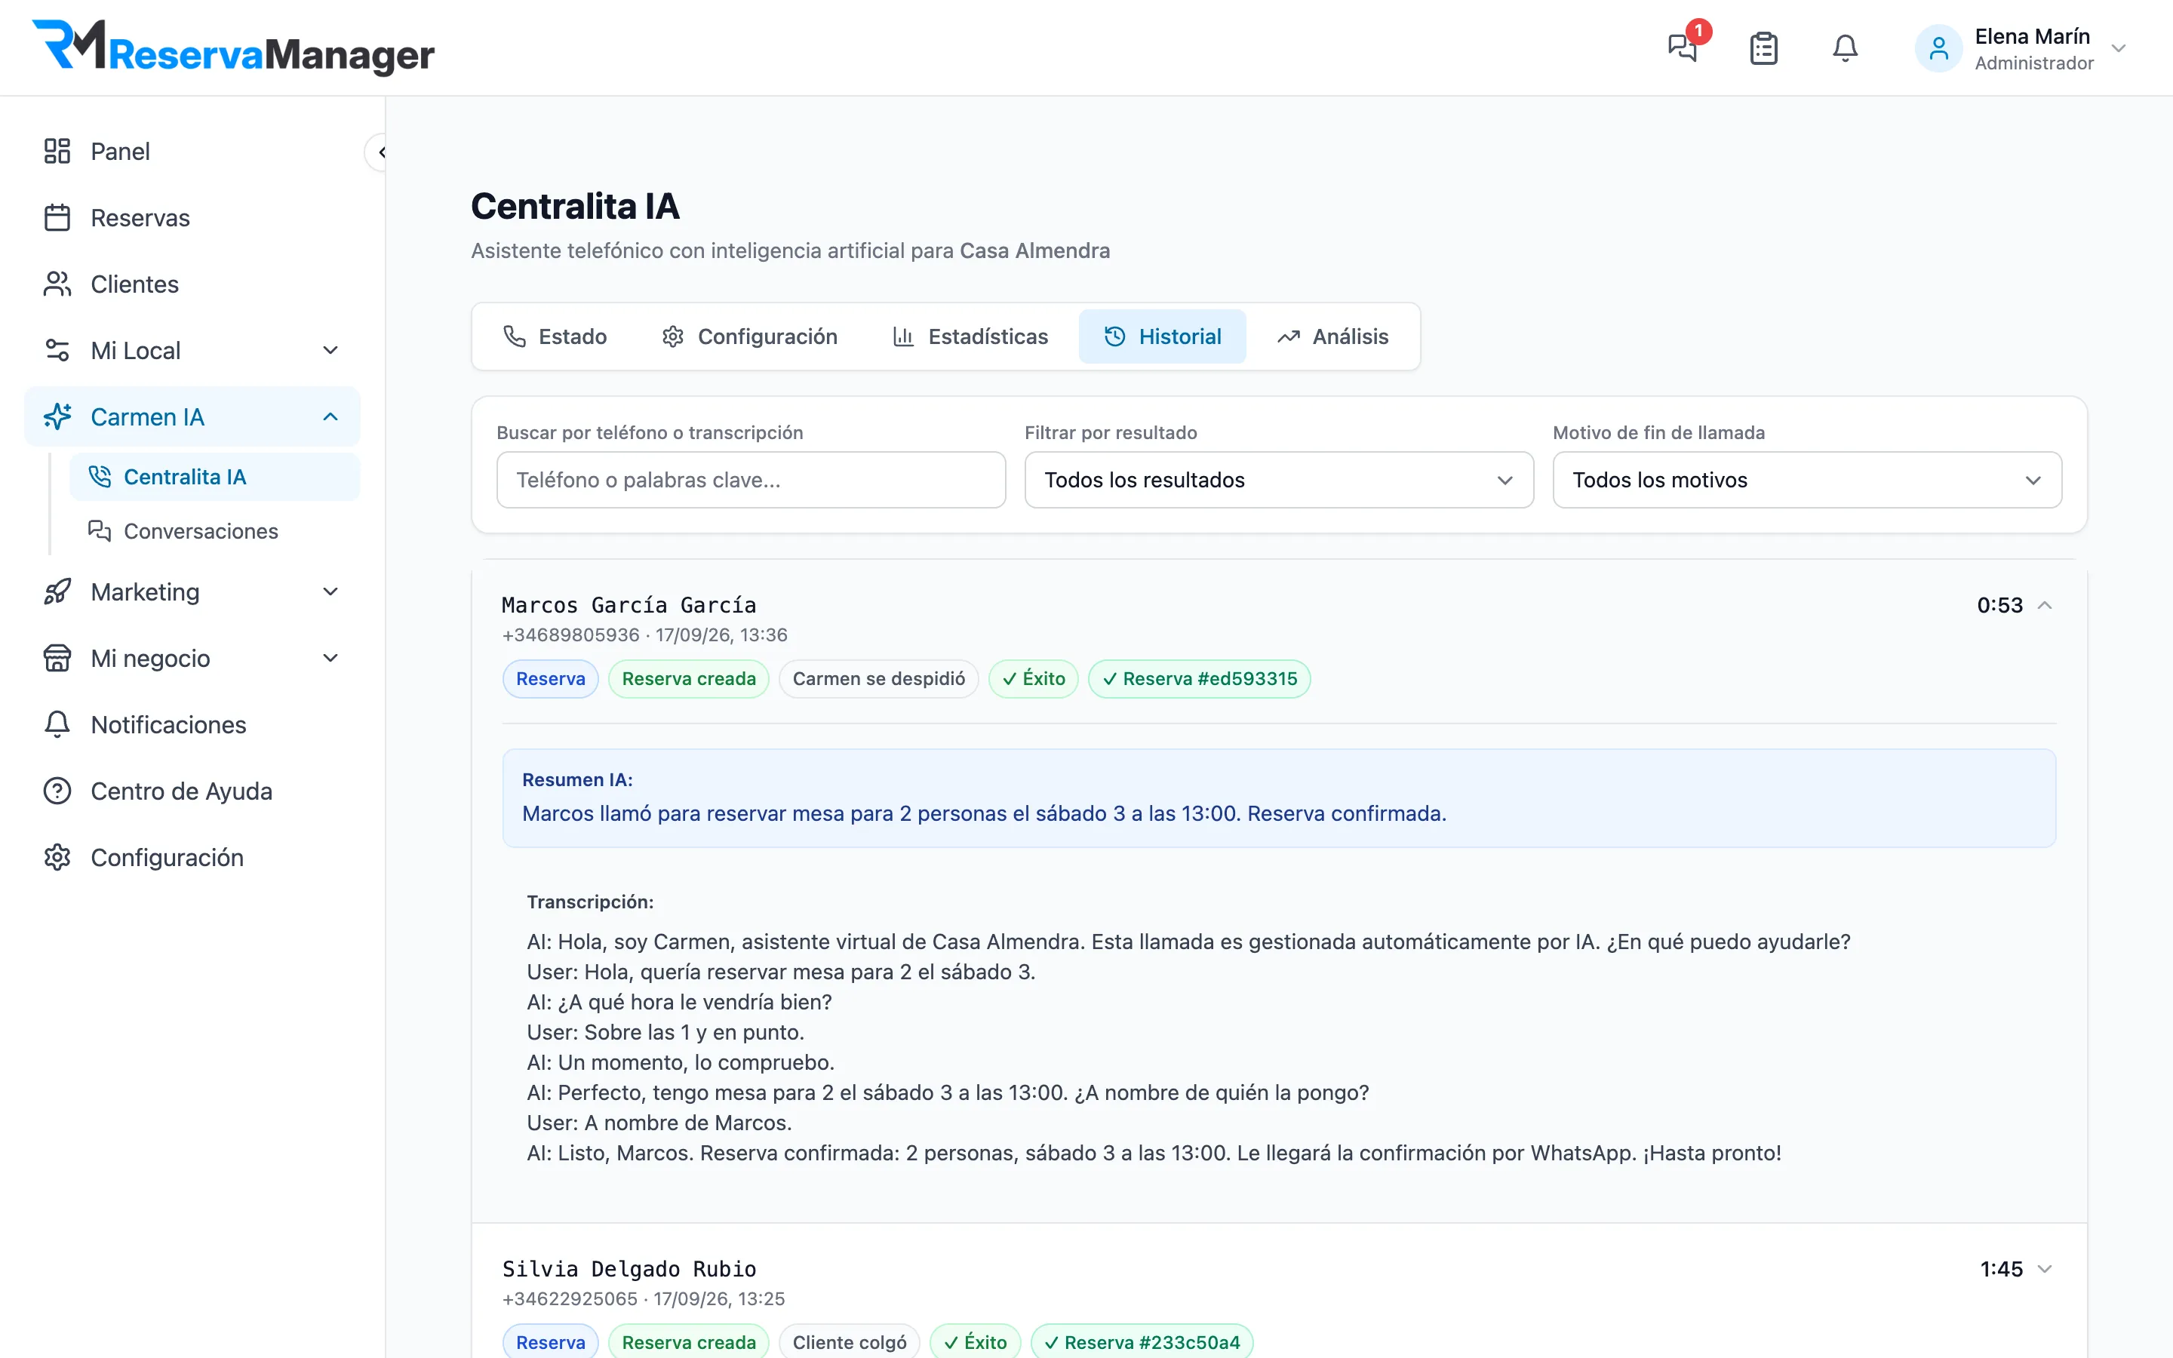Click Elena Marín's user avatar icon
This screenshot has width=2173, height=1358.
point(1938,48)
